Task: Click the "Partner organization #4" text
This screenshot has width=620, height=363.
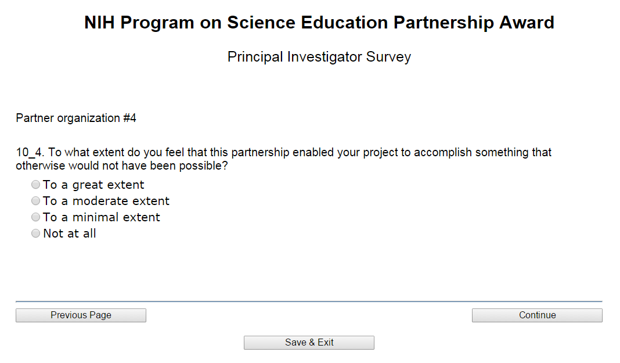Action: click(76, 118)
